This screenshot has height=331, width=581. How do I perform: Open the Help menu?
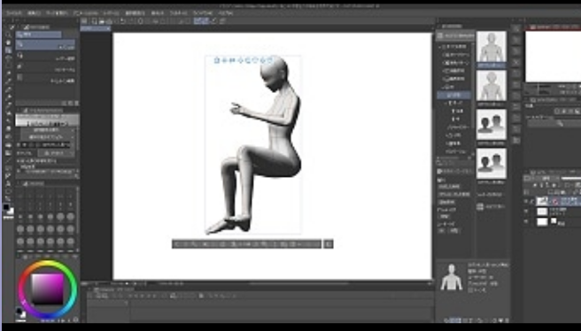226,13
